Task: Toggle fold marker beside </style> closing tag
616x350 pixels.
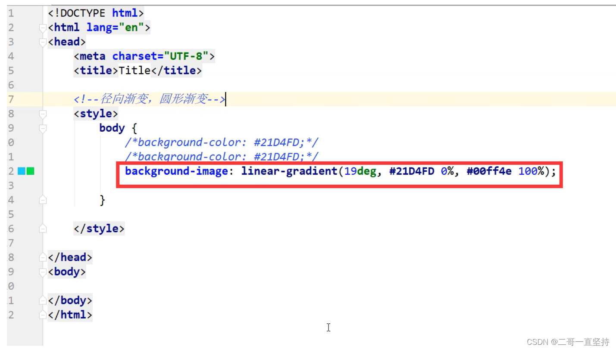Action: coord(43,229)
